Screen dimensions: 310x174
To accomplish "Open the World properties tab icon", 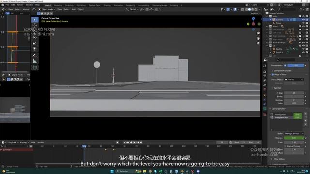I will pyautogui.click(x=265, y=89).
